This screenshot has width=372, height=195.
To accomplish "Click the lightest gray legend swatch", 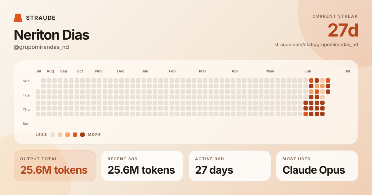I will click(53, 135).
